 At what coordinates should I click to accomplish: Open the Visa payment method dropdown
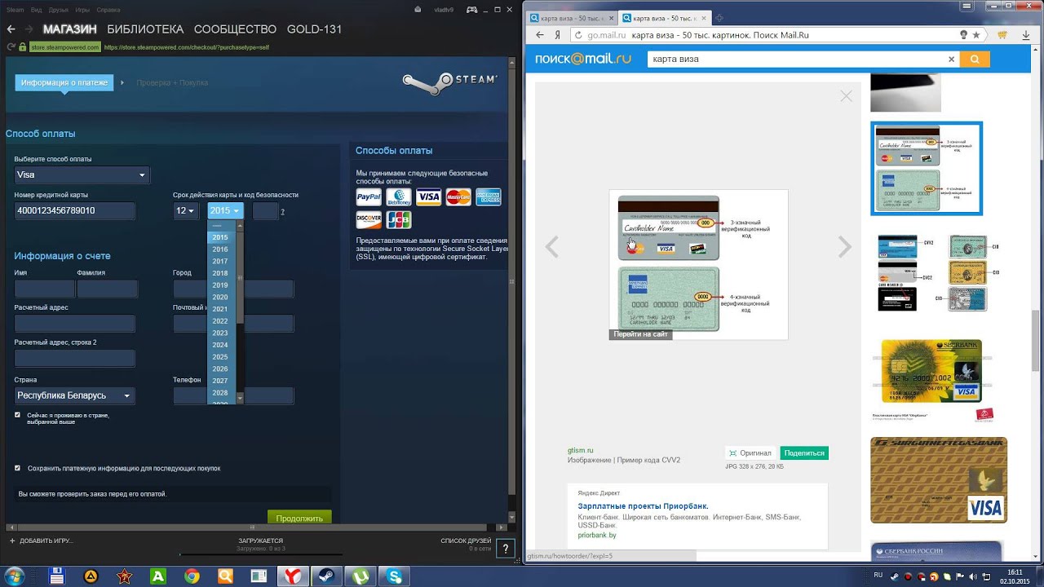[82, 174]
